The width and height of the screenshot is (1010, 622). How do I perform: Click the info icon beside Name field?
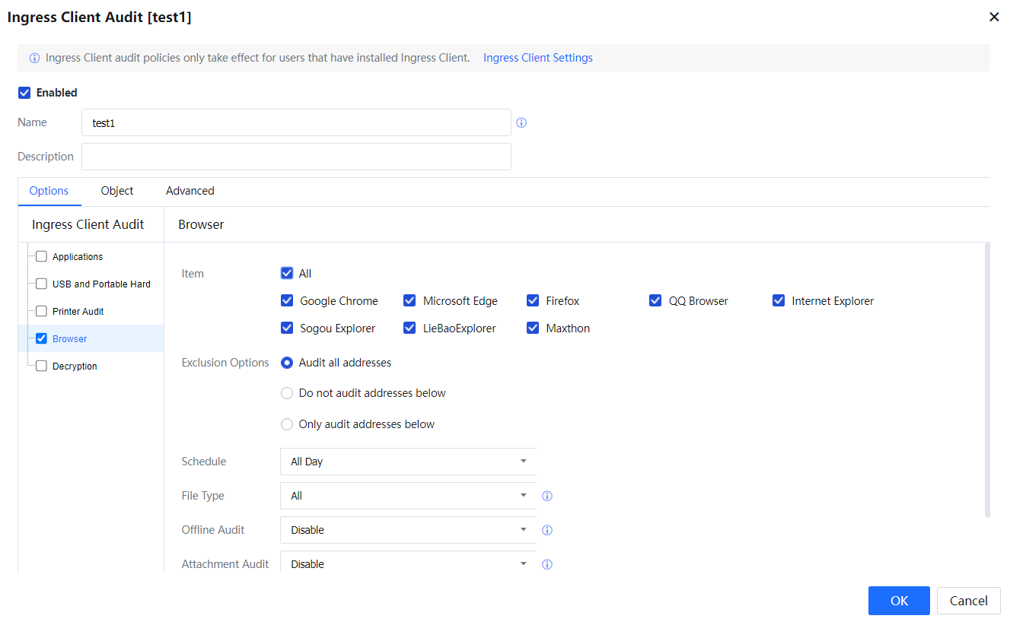521,122
